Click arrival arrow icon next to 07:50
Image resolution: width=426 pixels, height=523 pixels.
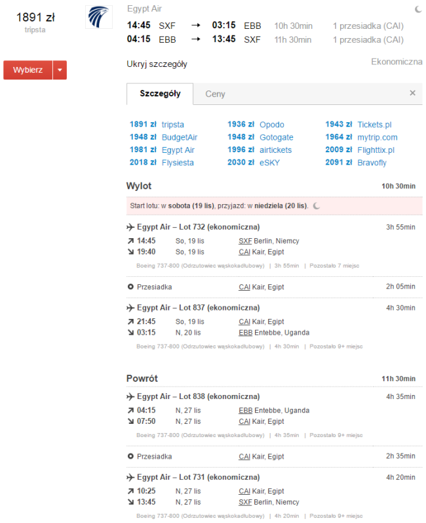click(130, 421)
